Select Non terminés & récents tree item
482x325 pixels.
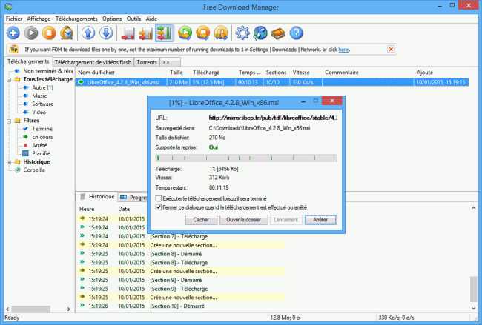coord(47,71)
